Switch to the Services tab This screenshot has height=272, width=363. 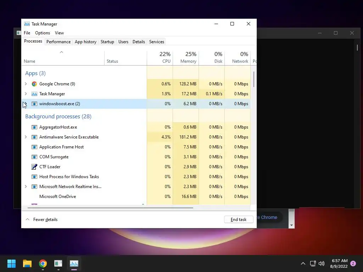coord(157,42)
